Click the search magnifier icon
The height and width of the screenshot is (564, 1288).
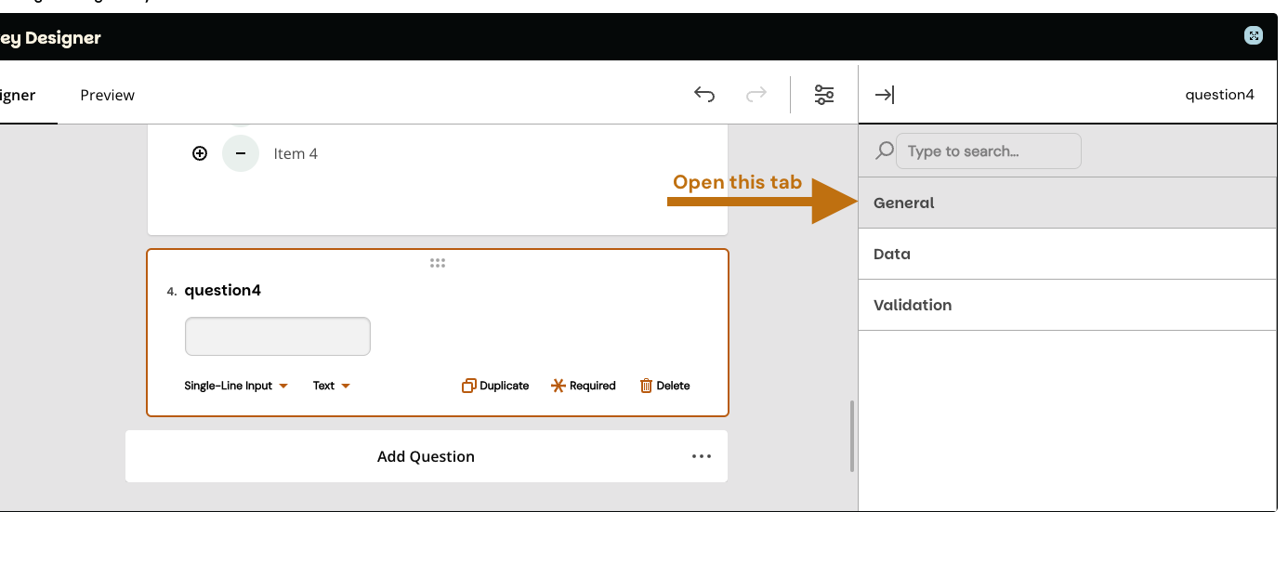(x=885, y=151)
